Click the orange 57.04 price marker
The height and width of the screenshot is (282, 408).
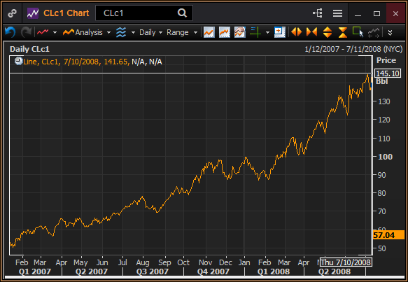(x=388, y=235)
